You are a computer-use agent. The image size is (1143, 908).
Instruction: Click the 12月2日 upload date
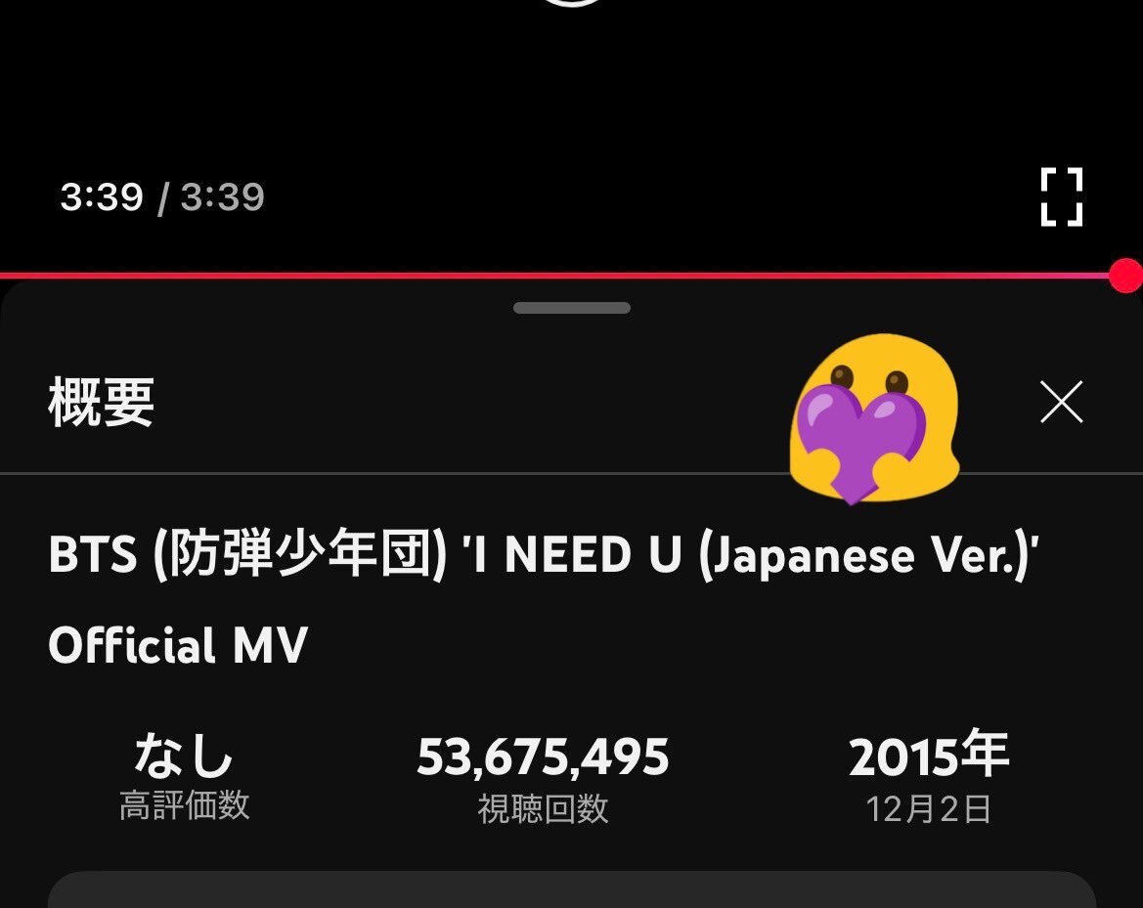(x=929, y=809)
